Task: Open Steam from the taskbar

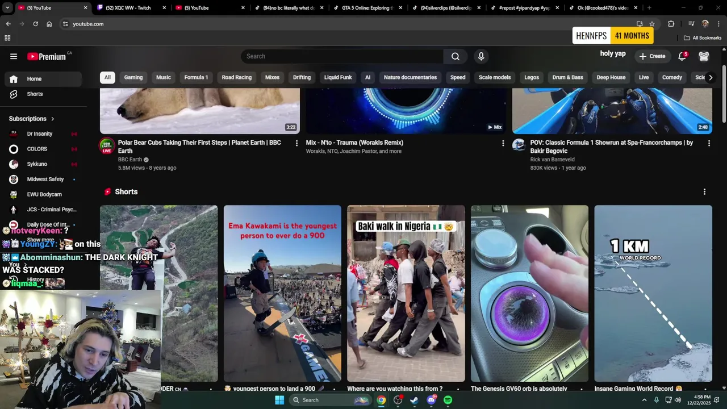Action: [x=415, y=400]
